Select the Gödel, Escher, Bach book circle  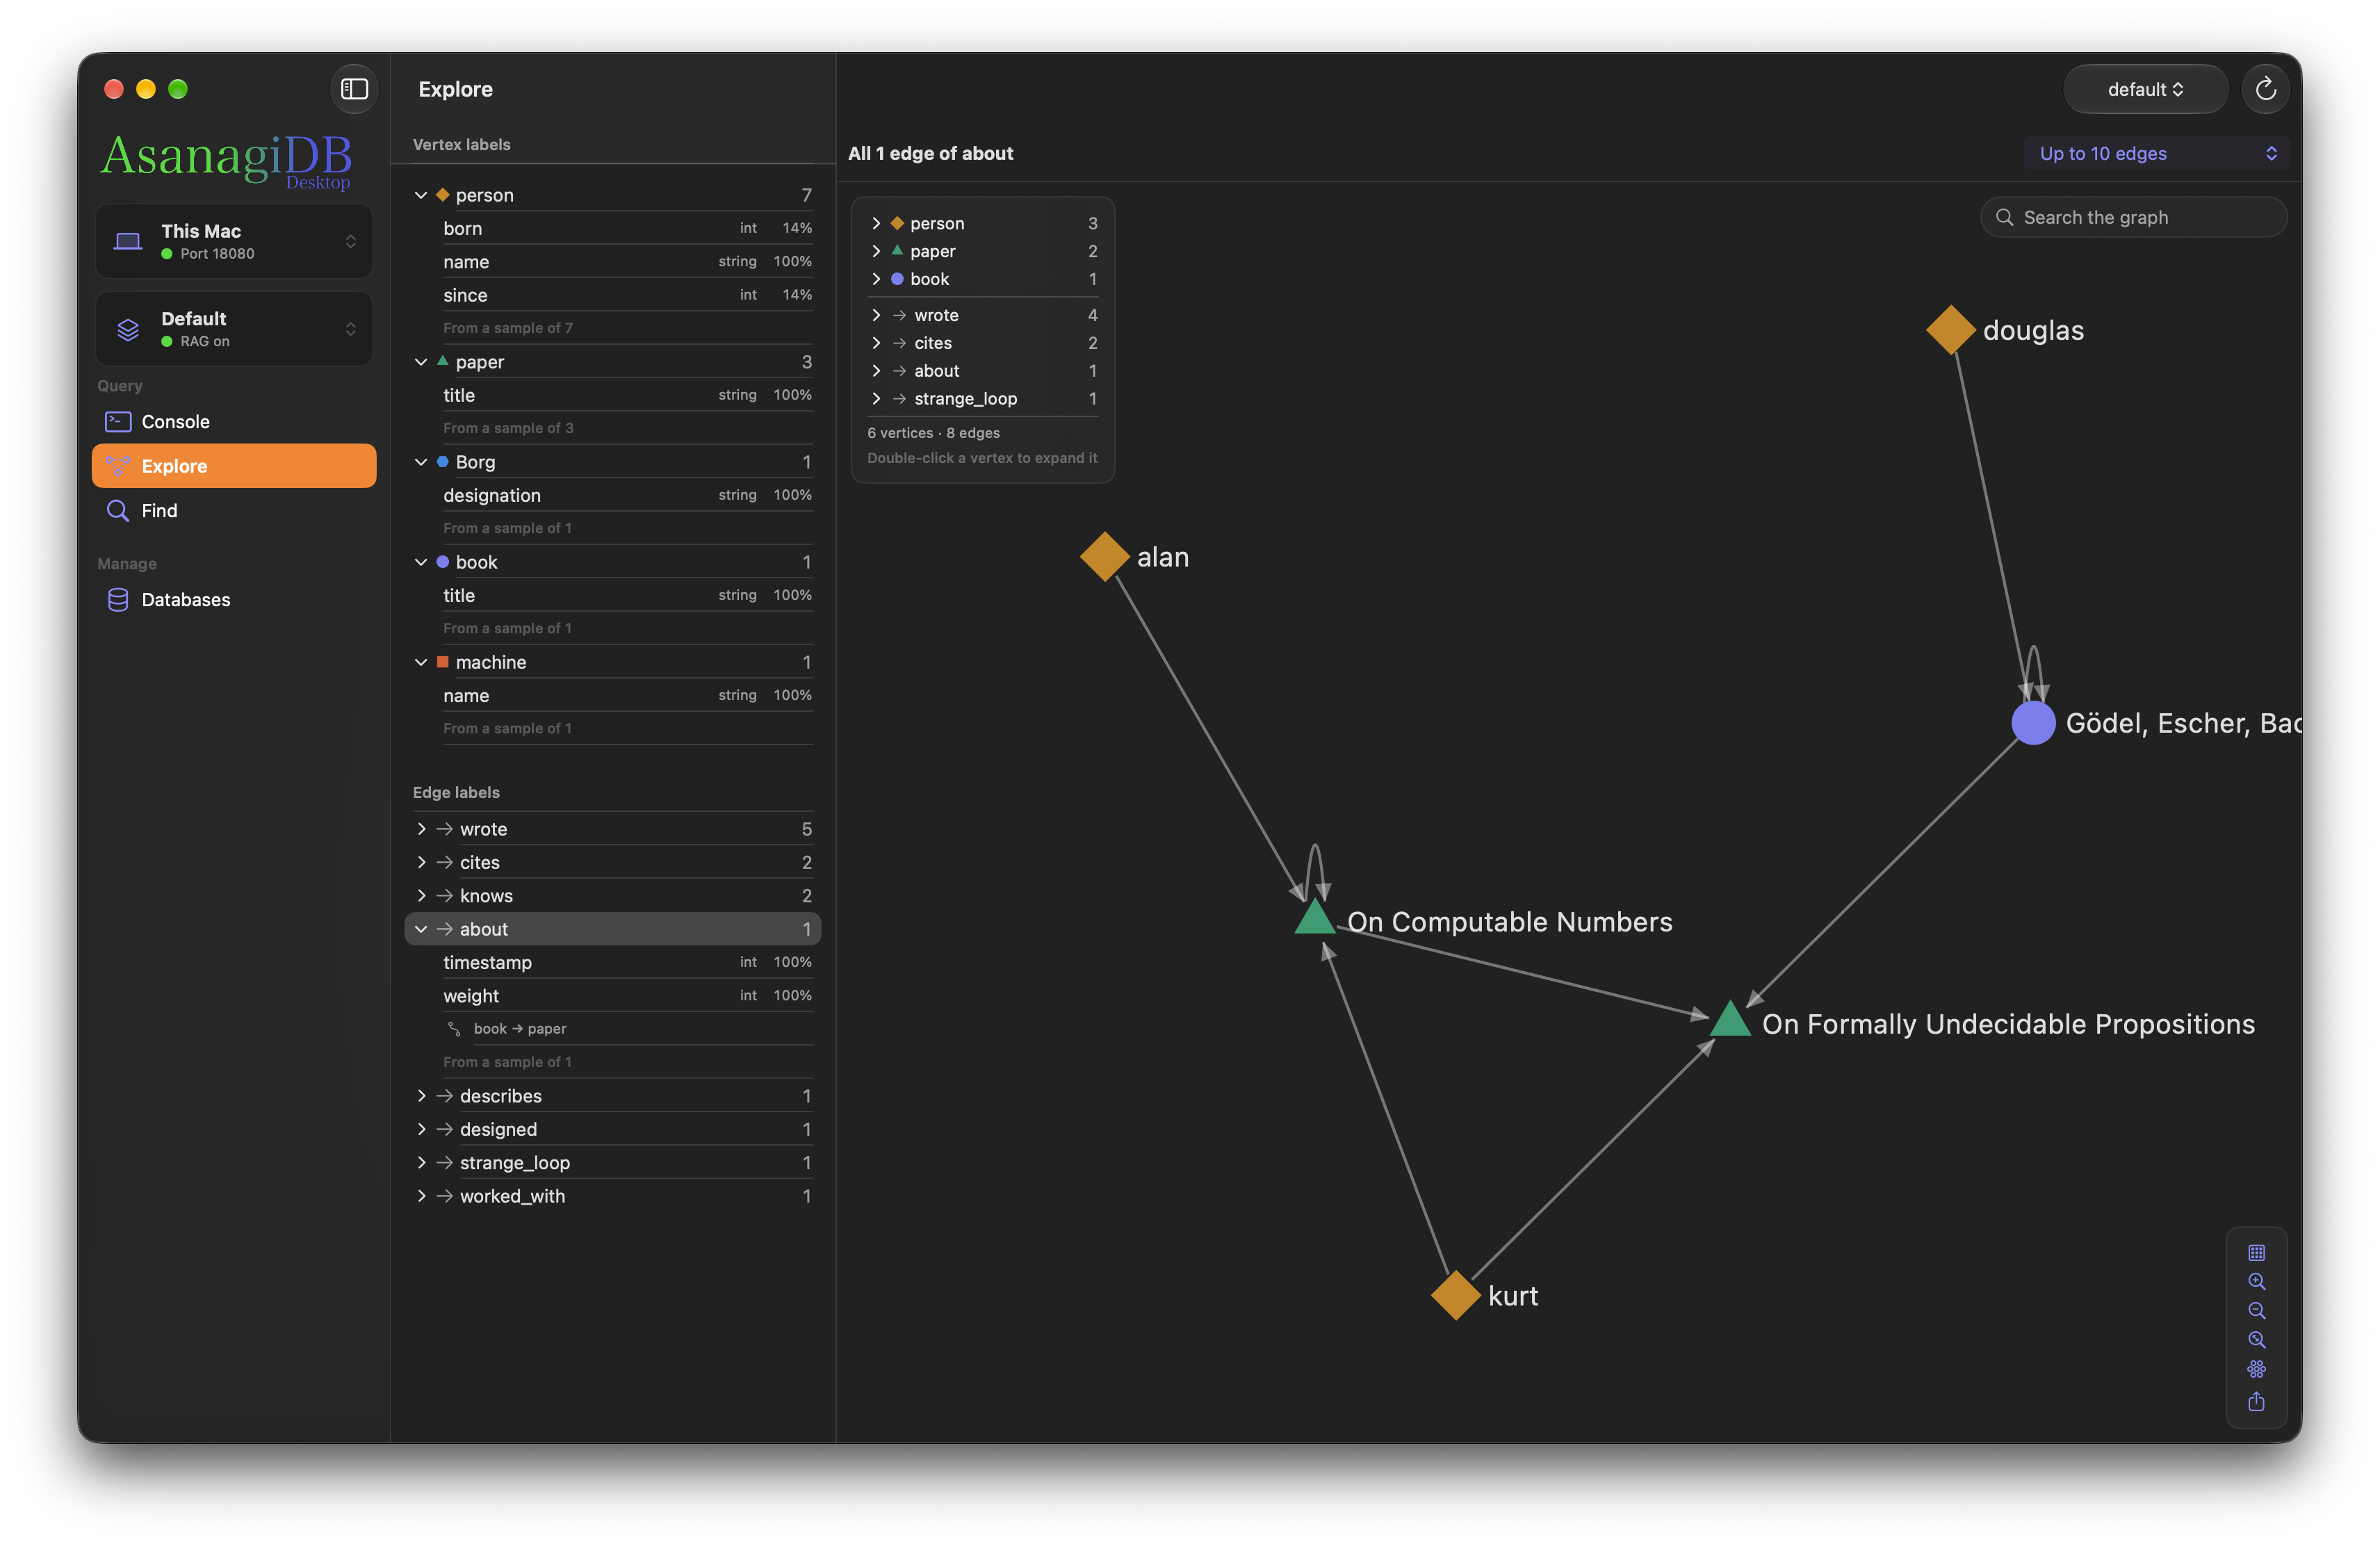pos(2033,723)
